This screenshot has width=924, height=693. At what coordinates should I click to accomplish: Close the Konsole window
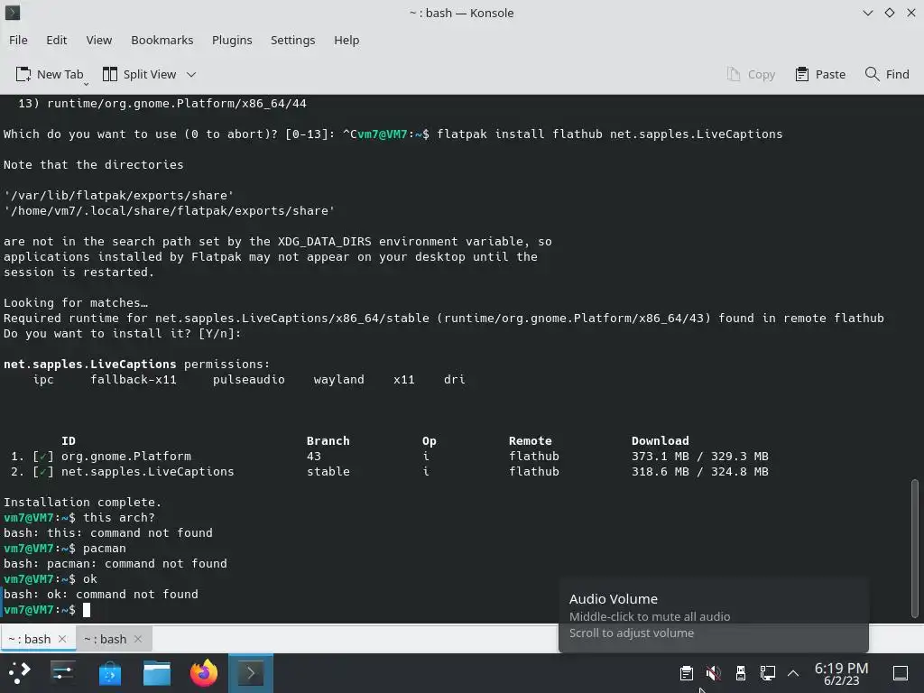pos(910,13)
